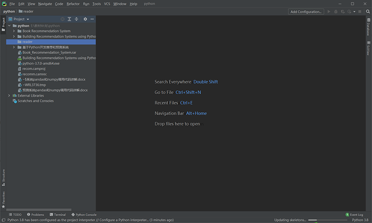Image resolution: width=372 pixels, height=223 pixels.
Task: Select the recom.camproj file
Action: 33,68
